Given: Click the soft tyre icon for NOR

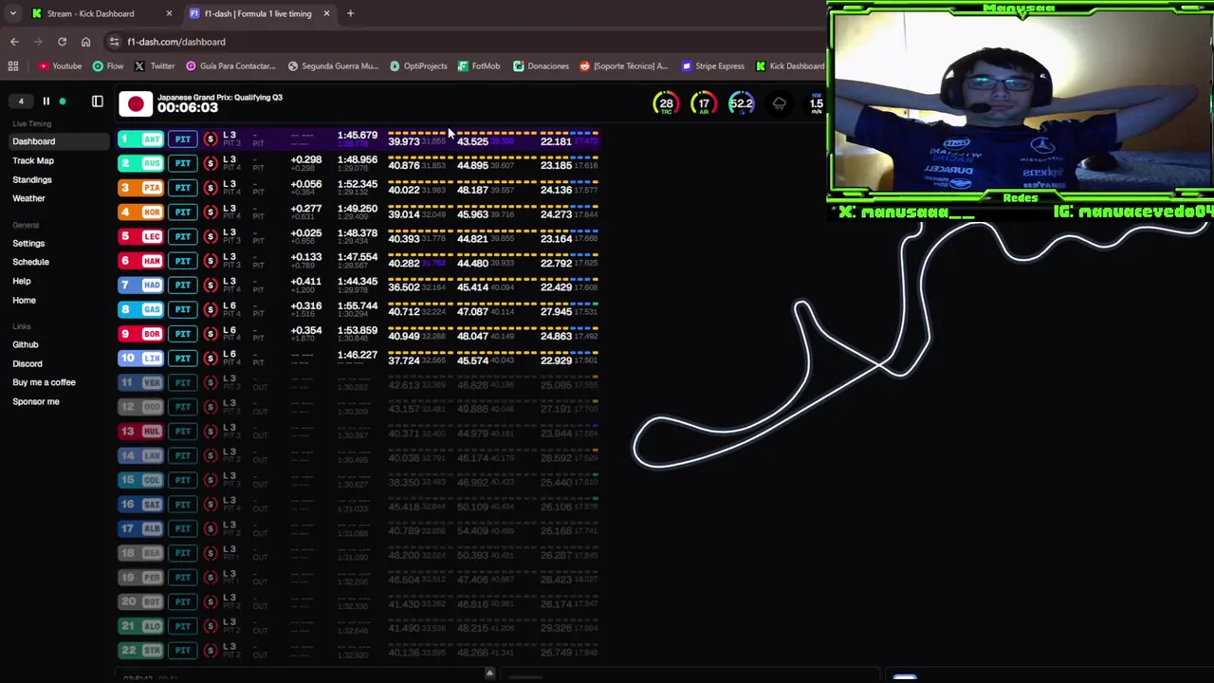Looking at the screenshot, I should coord(211,212).
